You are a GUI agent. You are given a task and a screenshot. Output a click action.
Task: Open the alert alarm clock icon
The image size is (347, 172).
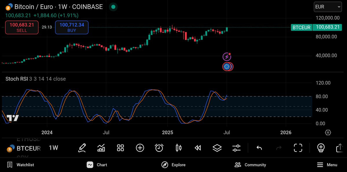159,148
